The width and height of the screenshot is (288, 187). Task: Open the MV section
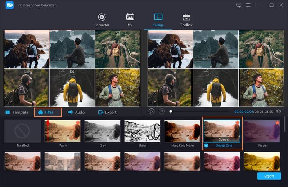130,19
